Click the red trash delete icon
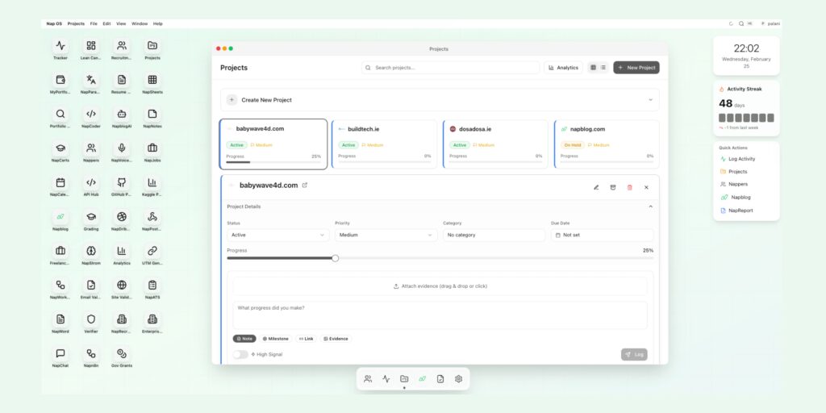 (629, 187)
